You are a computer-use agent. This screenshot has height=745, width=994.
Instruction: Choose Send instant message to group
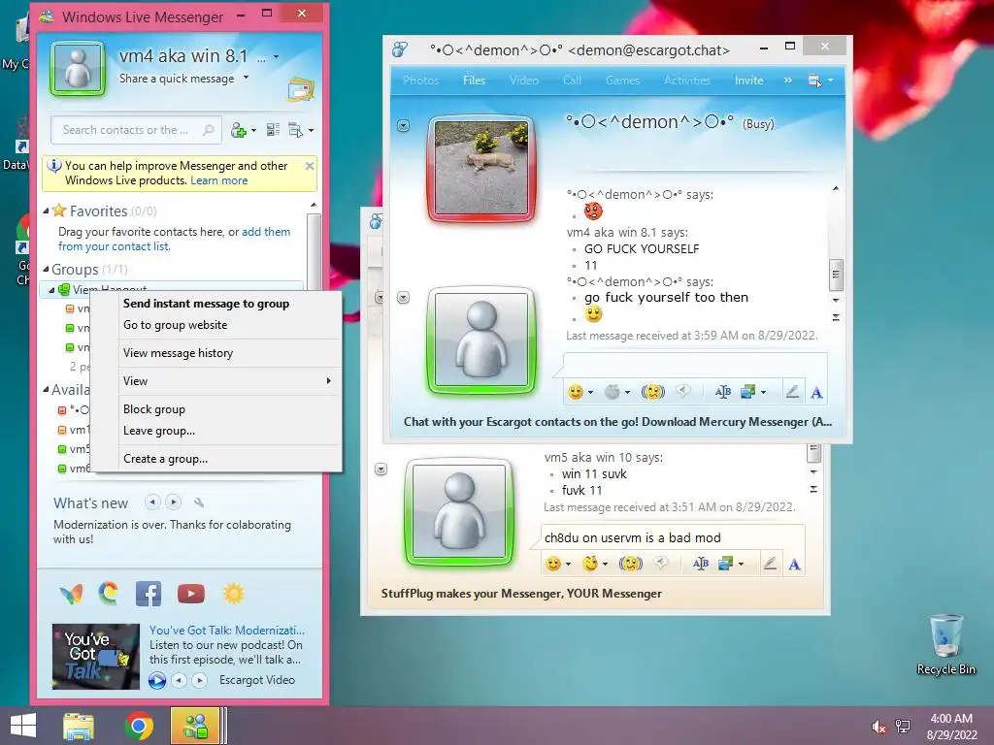tap(206, 304)
